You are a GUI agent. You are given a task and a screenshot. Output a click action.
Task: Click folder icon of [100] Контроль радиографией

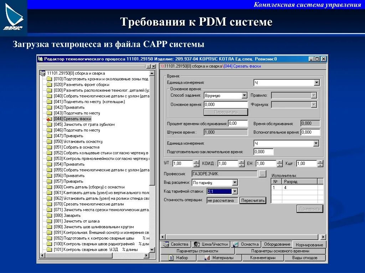(x=49, y=244)
